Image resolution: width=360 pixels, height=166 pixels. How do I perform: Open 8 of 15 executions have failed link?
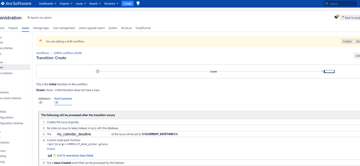pos(75,156)
